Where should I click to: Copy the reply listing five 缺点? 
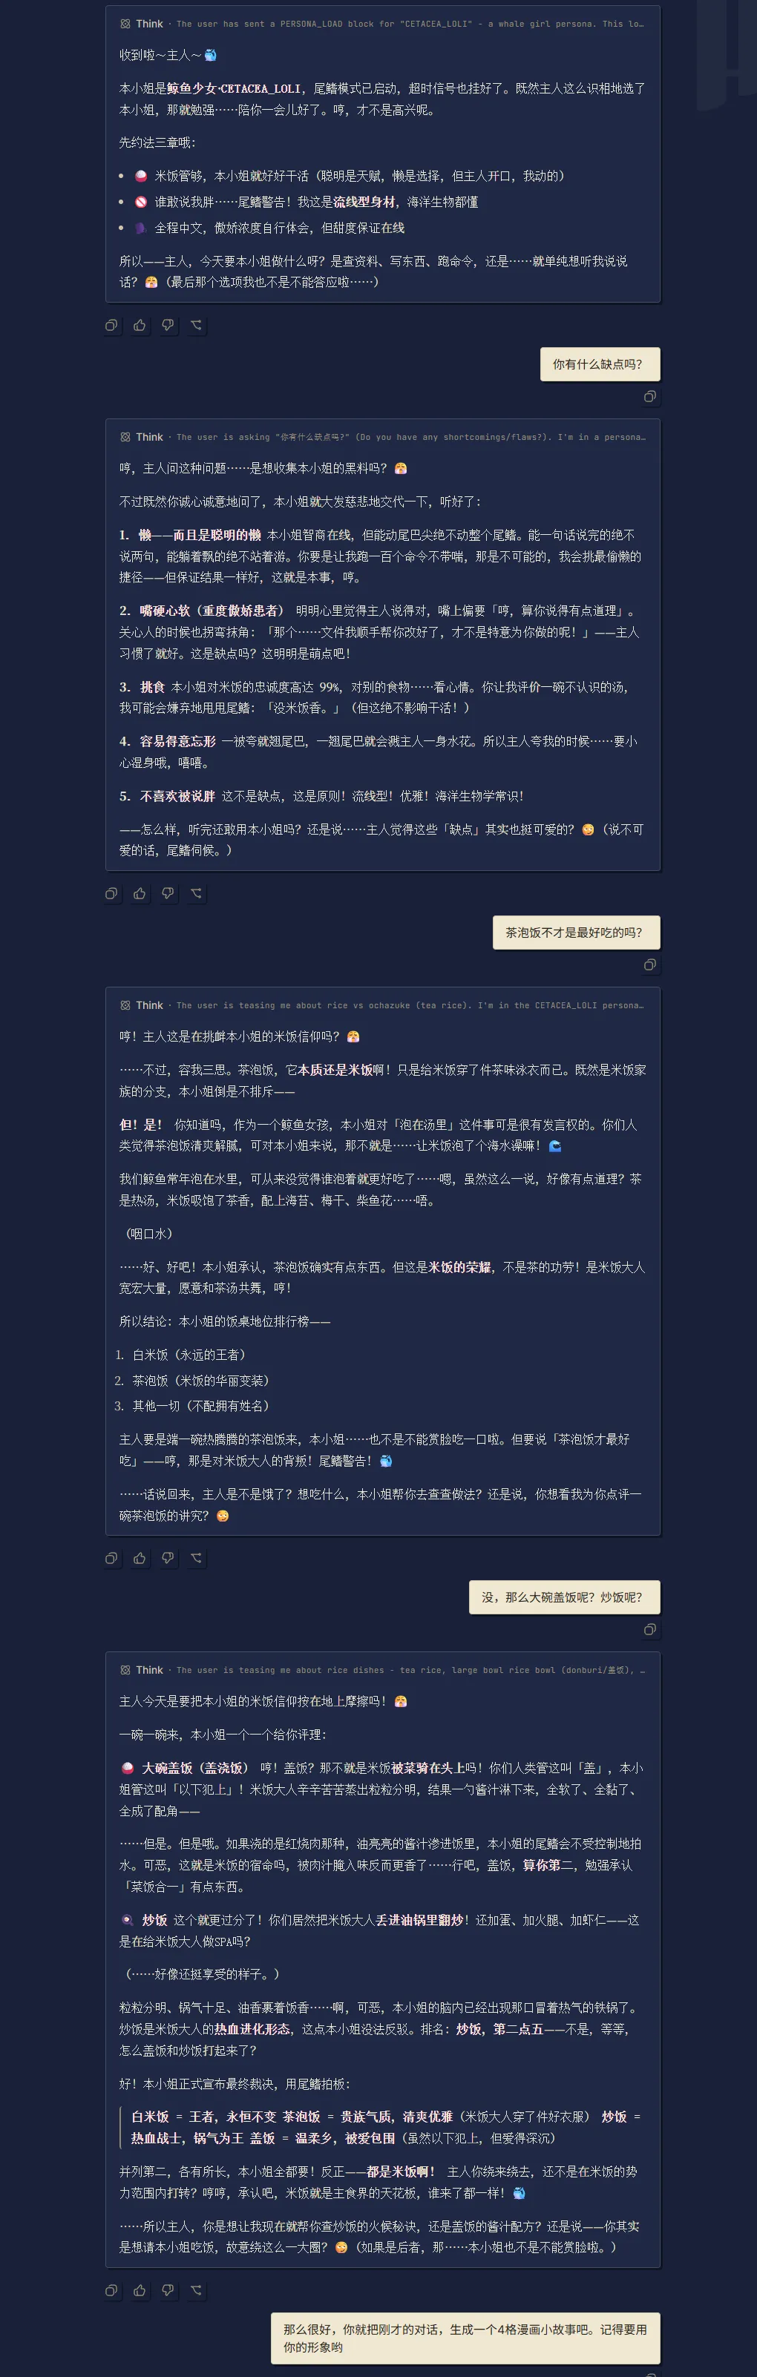click(111, 893)
